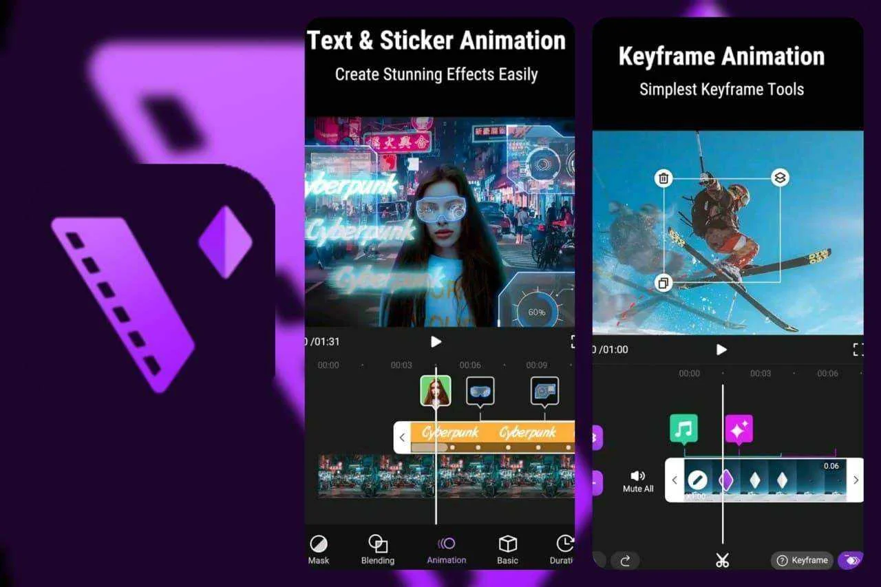
Task: Click the 60% gauge sticker in preview
Action: click(536, 312)
